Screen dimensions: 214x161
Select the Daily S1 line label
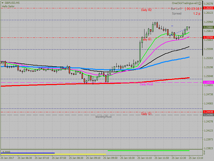pyautogui.click(x=146, y=114)
